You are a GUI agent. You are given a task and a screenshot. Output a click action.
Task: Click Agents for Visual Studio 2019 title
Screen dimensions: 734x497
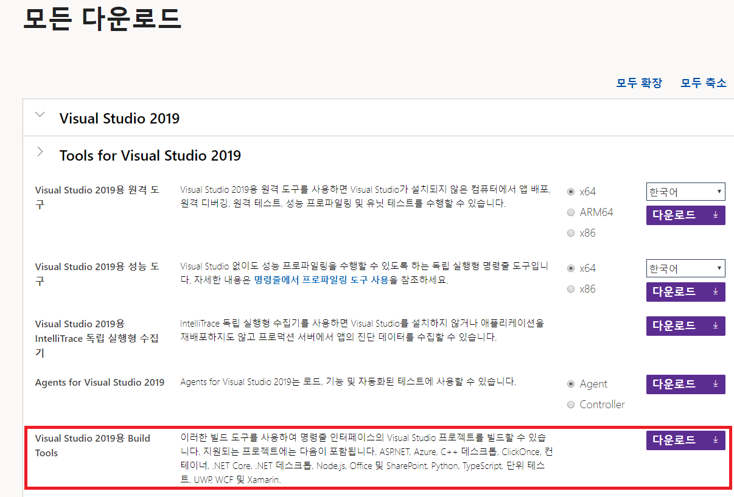100,383
